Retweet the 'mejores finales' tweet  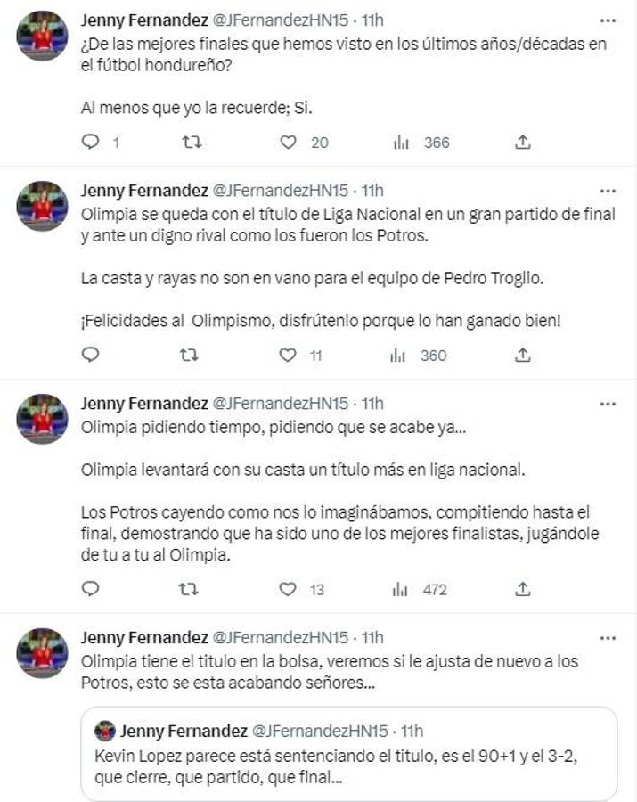point(190,142)
